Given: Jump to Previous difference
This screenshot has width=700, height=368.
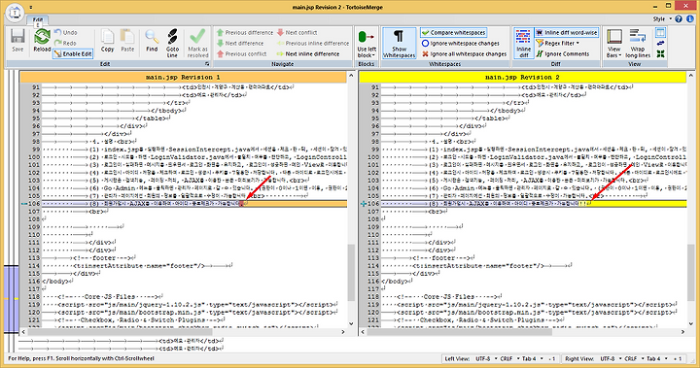Looking at the screenshot, I should (245, 33).
